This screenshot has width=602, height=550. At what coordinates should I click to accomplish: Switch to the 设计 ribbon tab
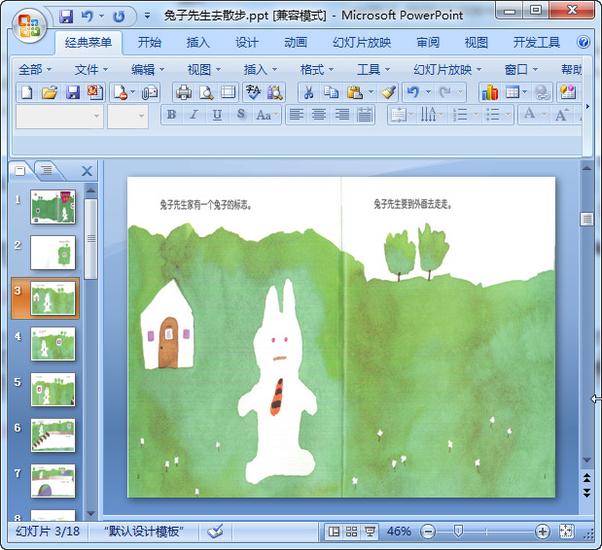247,43
